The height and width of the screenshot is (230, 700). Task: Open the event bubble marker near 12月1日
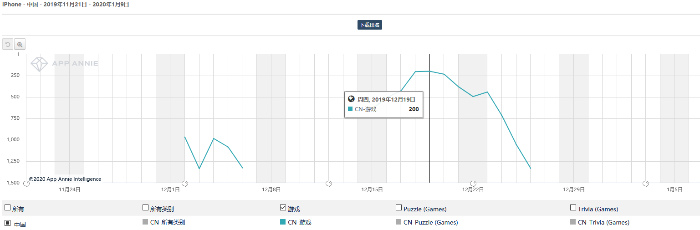[185, 184]
